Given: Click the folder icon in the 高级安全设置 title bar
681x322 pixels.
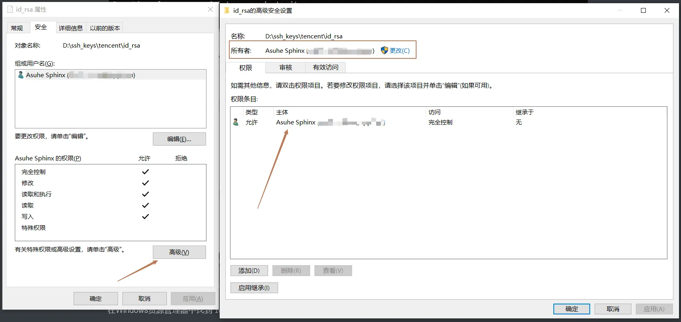Looking at the screenshot, I should 227,10.
